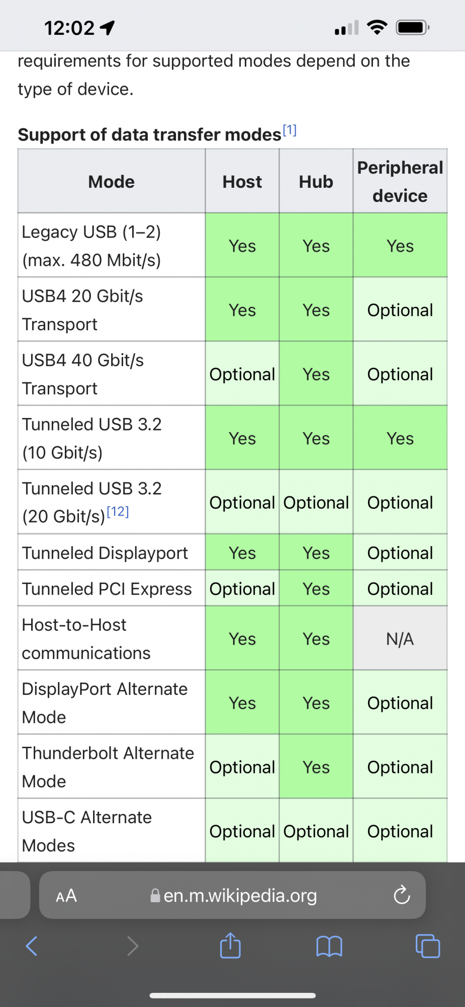Tap the Safari back arrow
This screenshot has width=465, height=1007.
(x=31, y=946)
